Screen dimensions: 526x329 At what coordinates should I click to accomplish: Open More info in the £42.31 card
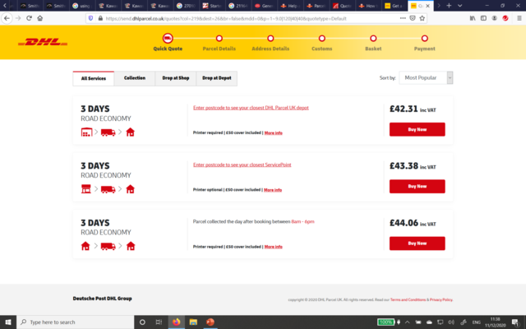point(274,133)
